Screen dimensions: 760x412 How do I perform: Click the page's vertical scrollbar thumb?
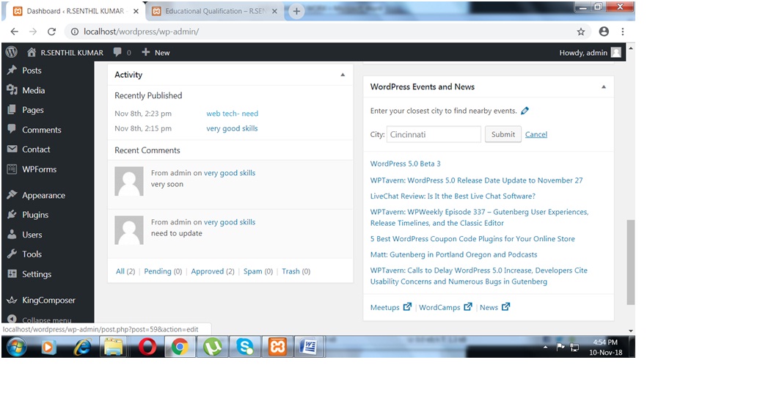630,261
